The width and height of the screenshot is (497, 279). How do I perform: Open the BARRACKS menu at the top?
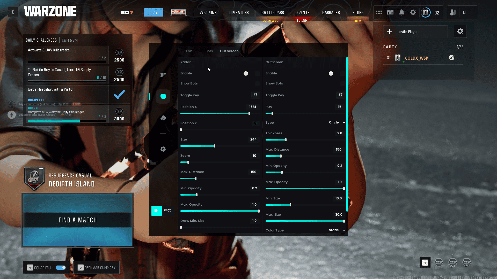[x=331, y=12]
